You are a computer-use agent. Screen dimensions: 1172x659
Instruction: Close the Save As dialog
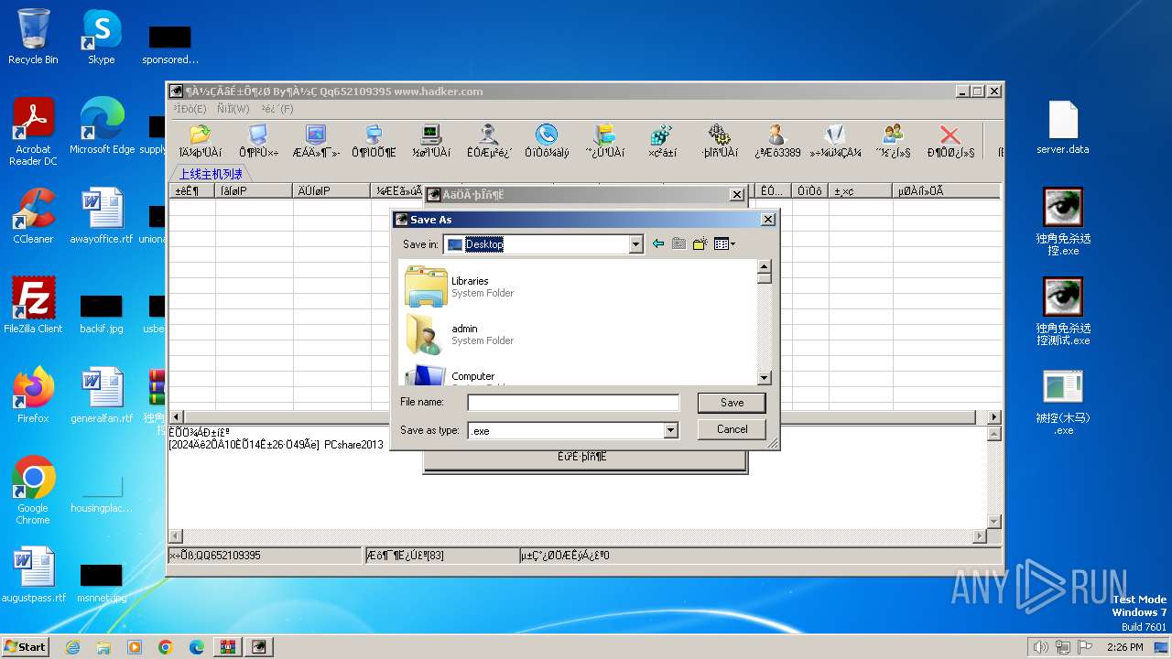click(767, 220)
